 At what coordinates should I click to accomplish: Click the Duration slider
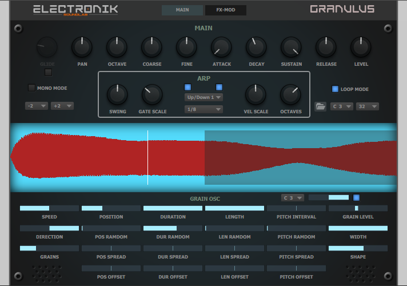pos(173,208)
